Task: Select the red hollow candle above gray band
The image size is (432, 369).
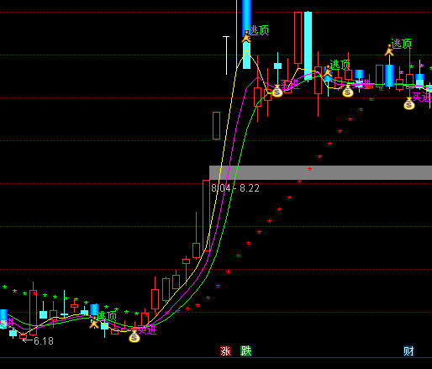Action: point(216,125)
